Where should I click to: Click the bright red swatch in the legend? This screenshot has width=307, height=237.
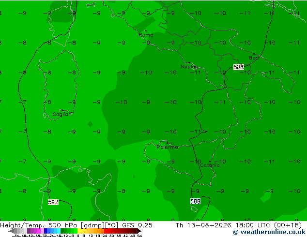point(106,231)
